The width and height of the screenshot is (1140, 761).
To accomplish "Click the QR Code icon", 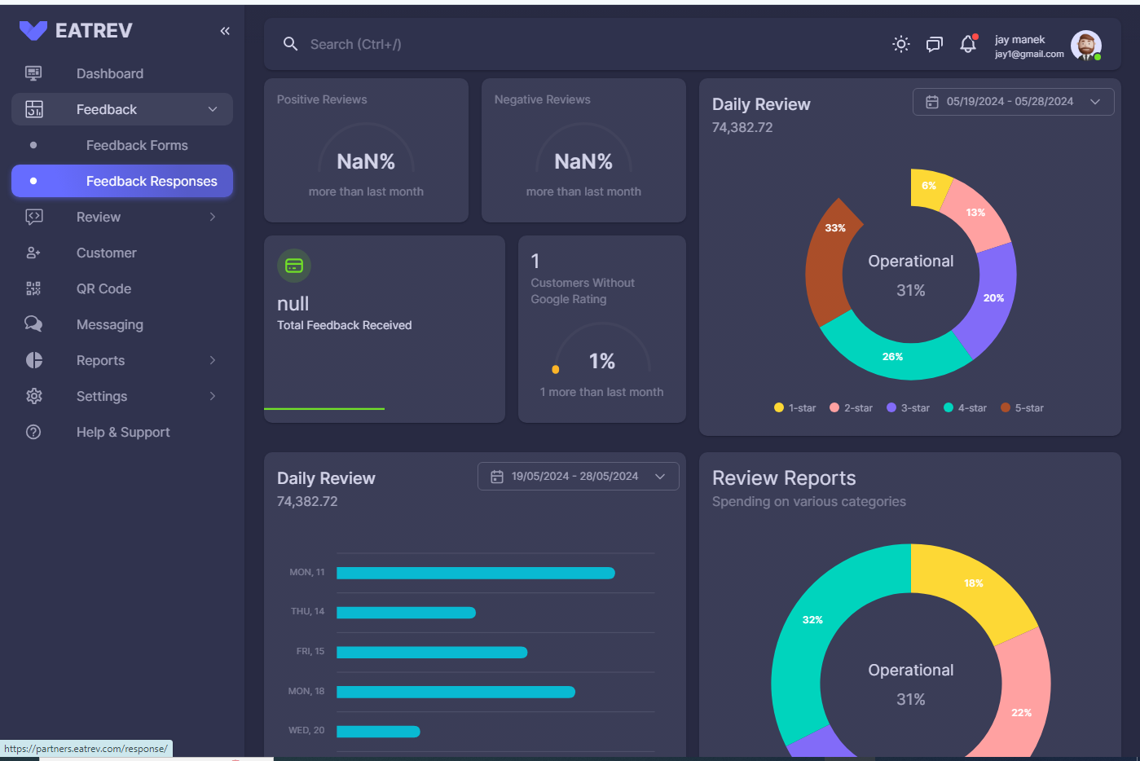I will [33, 288].
